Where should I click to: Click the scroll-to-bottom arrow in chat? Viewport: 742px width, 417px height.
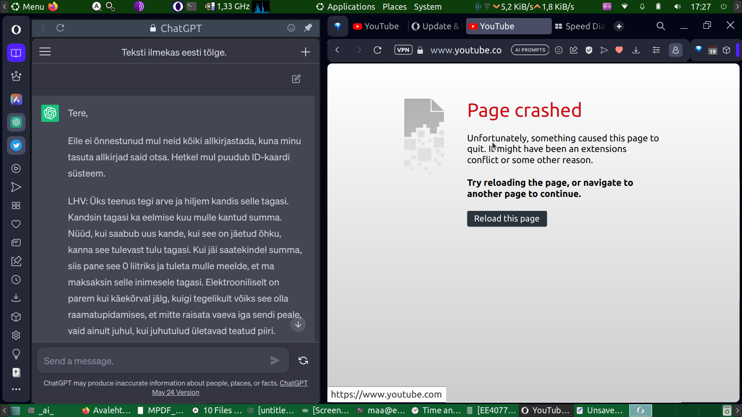[298, 324]
